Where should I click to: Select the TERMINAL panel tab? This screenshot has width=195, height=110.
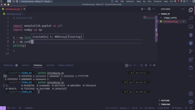coord(38,65)
